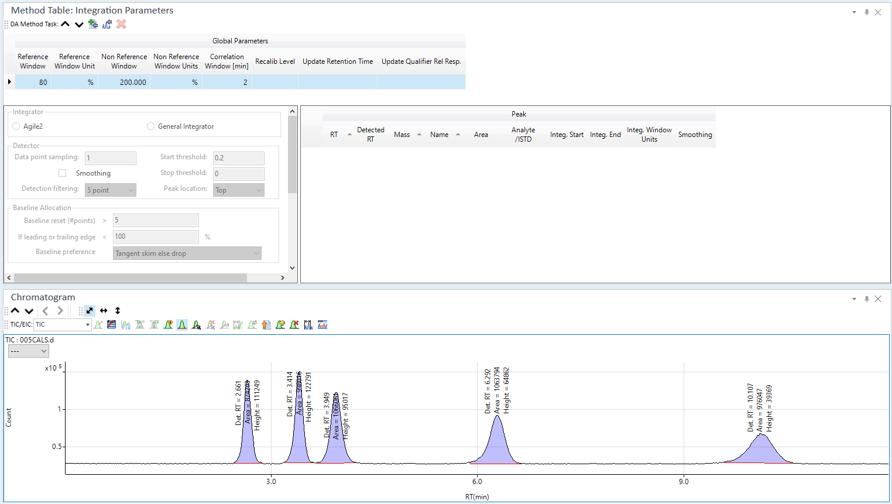Click the blue peaks icon labeled TIC
This screenshot has height=504, width=892.
[x=126, y=324]
